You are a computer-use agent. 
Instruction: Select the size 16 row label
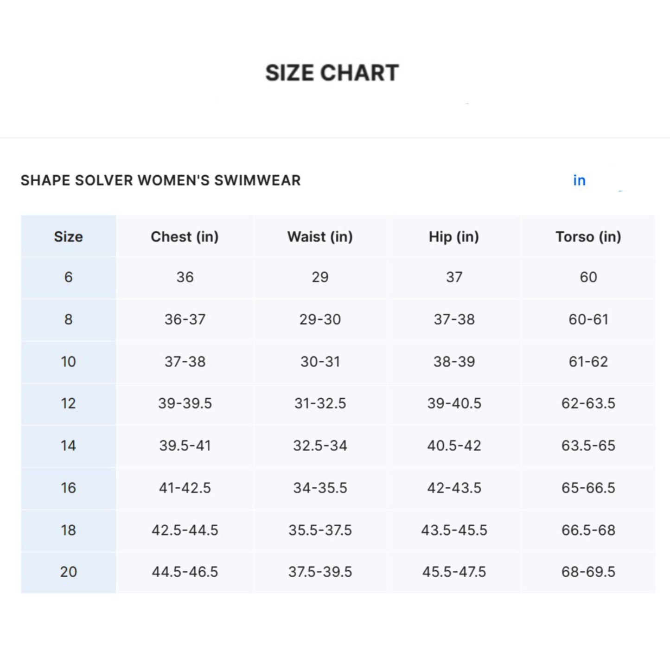(x=68, y=488)
